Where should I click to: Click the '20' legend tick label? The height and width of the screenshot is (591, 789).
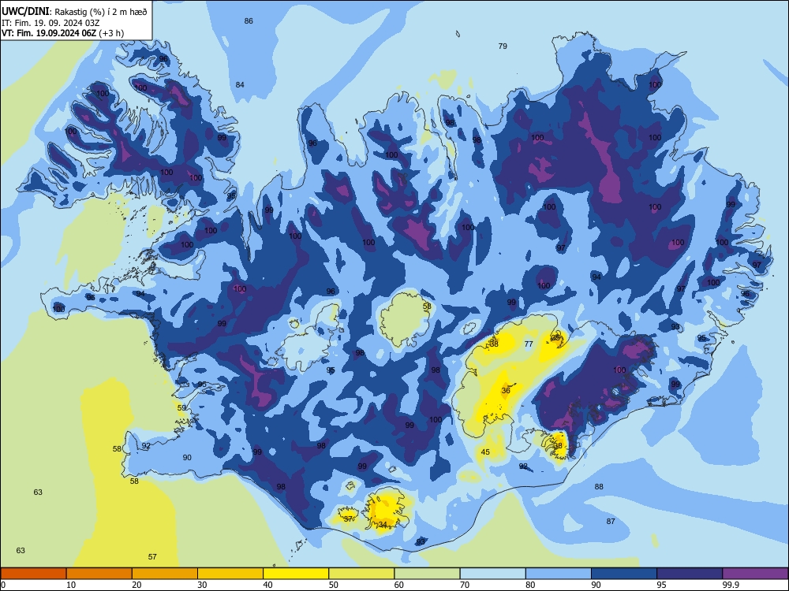(136, 585)
